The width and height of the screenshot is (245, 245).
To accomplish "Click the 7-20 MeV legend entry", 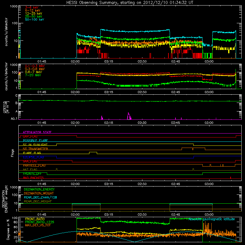I will point(33,75).
